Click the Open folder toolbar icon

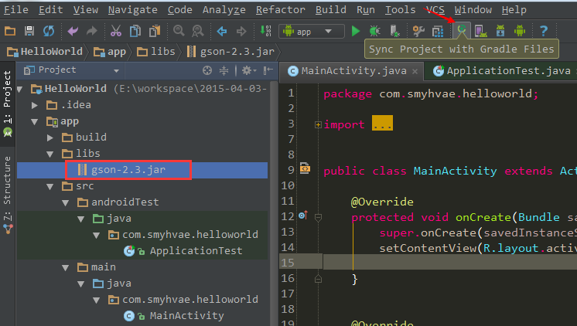point(10,31)
